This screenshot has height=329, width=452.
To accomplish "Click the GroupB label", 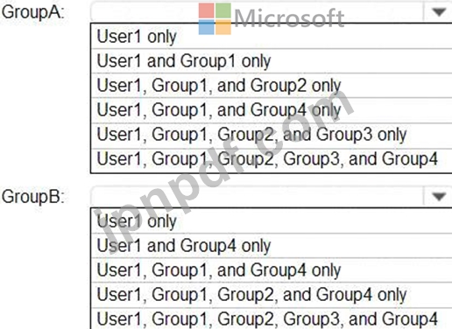I will click(x=32, y=197).
